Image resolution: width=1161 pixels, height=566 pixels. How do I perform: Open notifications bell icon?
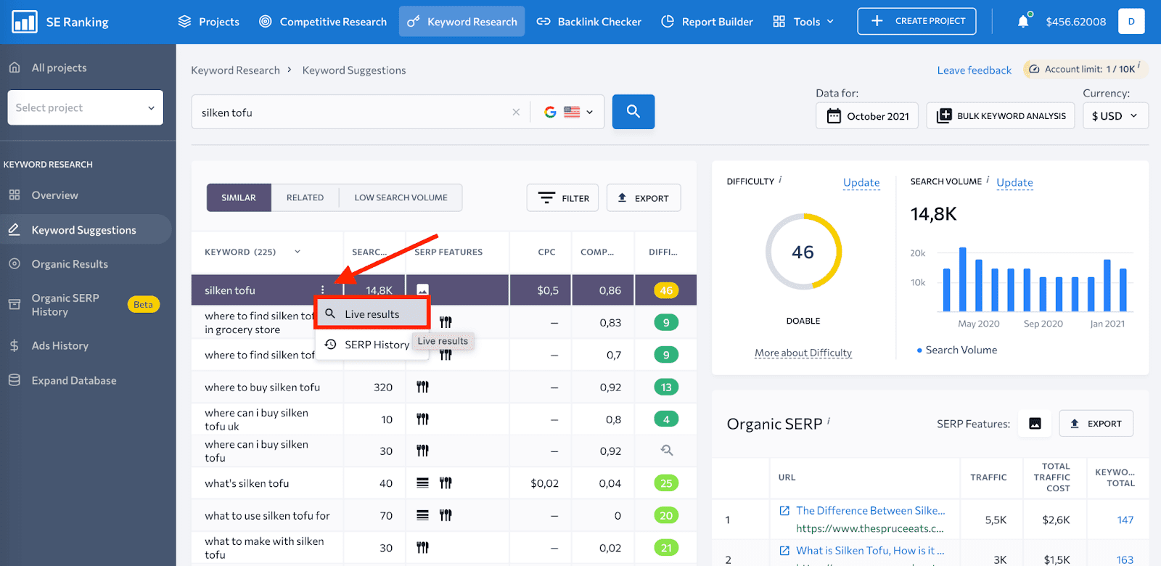[1023, 21]
